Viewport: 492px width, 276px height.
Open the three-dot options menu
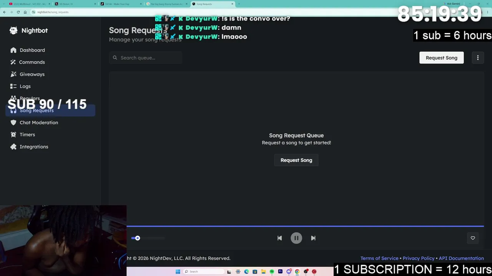478,58
